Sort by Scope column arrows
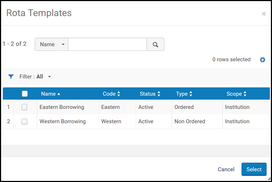This screenshot has width=272, height=182. tap(245, 94)
